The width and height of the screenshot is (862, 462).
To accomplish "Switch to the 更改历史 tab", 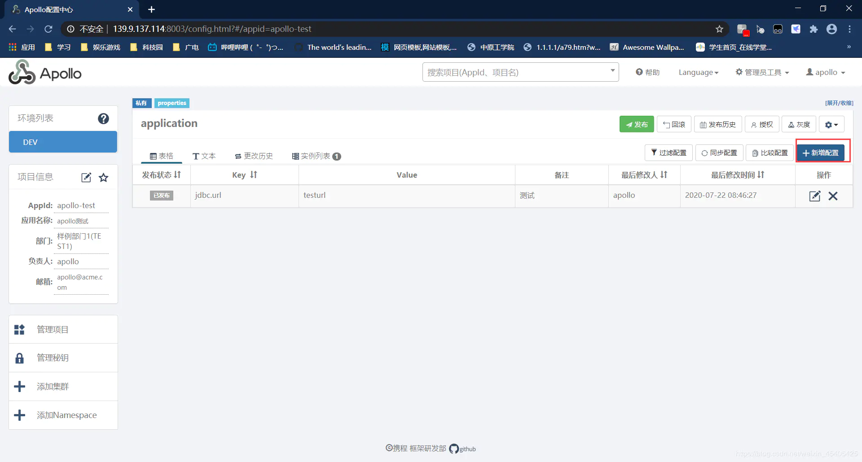I will (x=254, y=156).
